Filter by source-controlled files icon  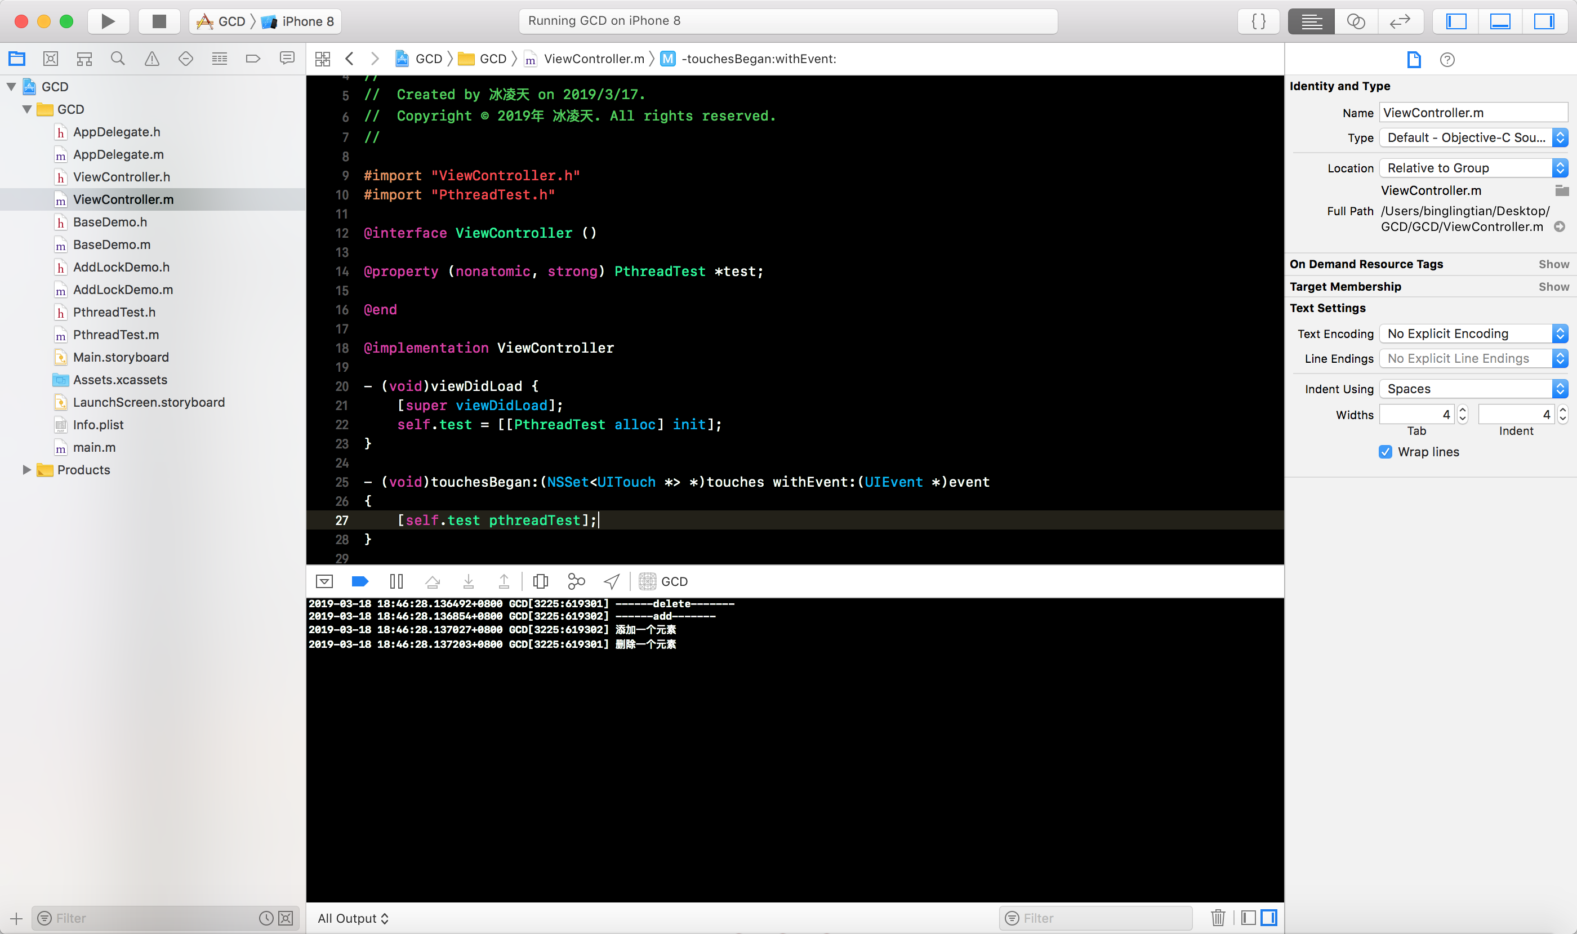coord(286,918)
